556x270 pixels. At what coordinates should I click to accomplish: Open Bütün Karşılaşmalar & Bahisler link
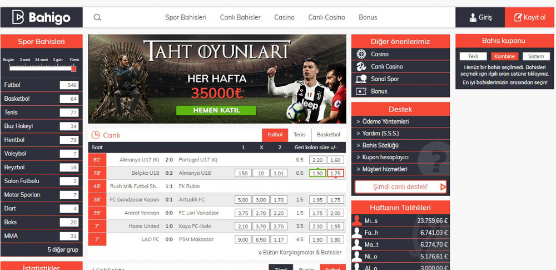coord(300,253)
